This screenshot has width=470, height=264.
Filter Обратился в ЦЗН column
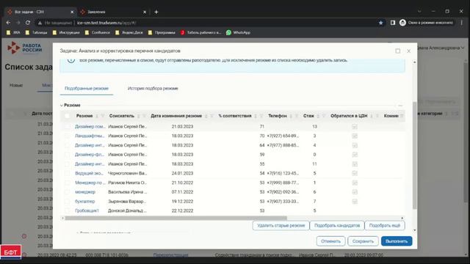377,116
